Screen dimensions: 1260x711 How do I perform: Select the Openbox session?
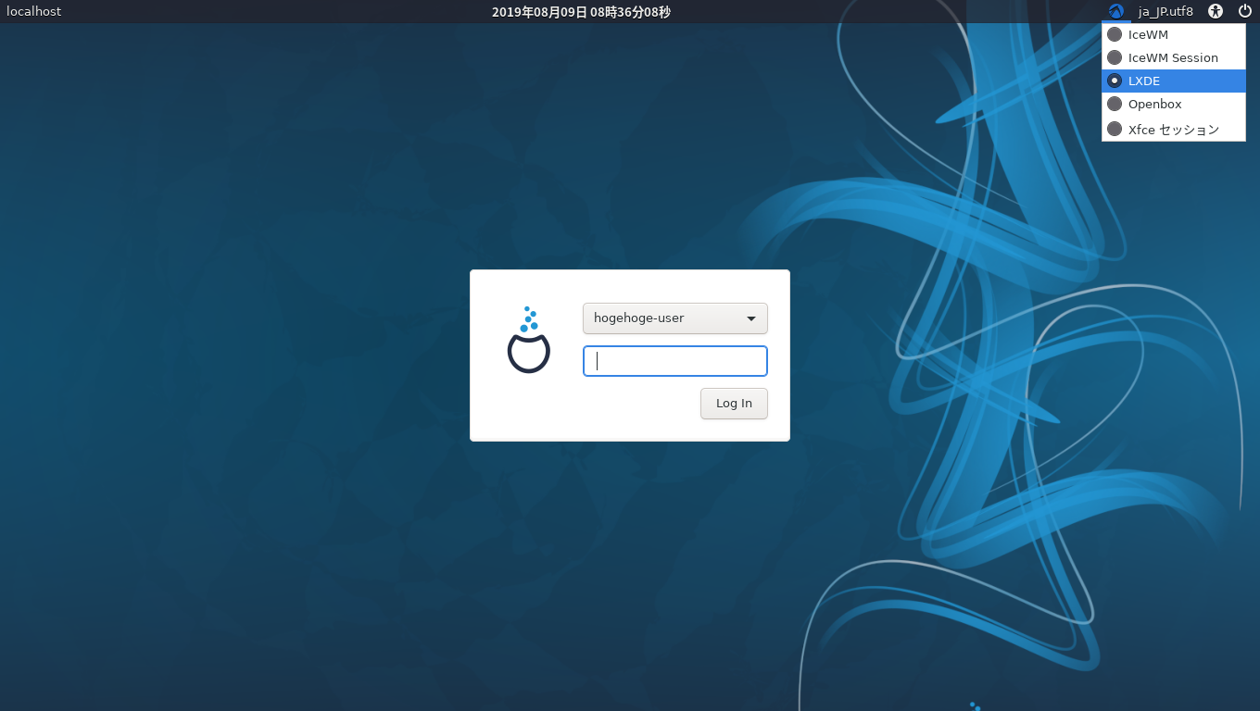pyautogui.click(x=1173, y=104)
